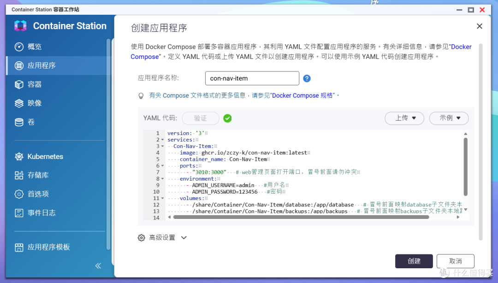Viewport: 498px width, 283px height.
Task: Collapse the volumes block on line 11
Action: tap(163, 198)
